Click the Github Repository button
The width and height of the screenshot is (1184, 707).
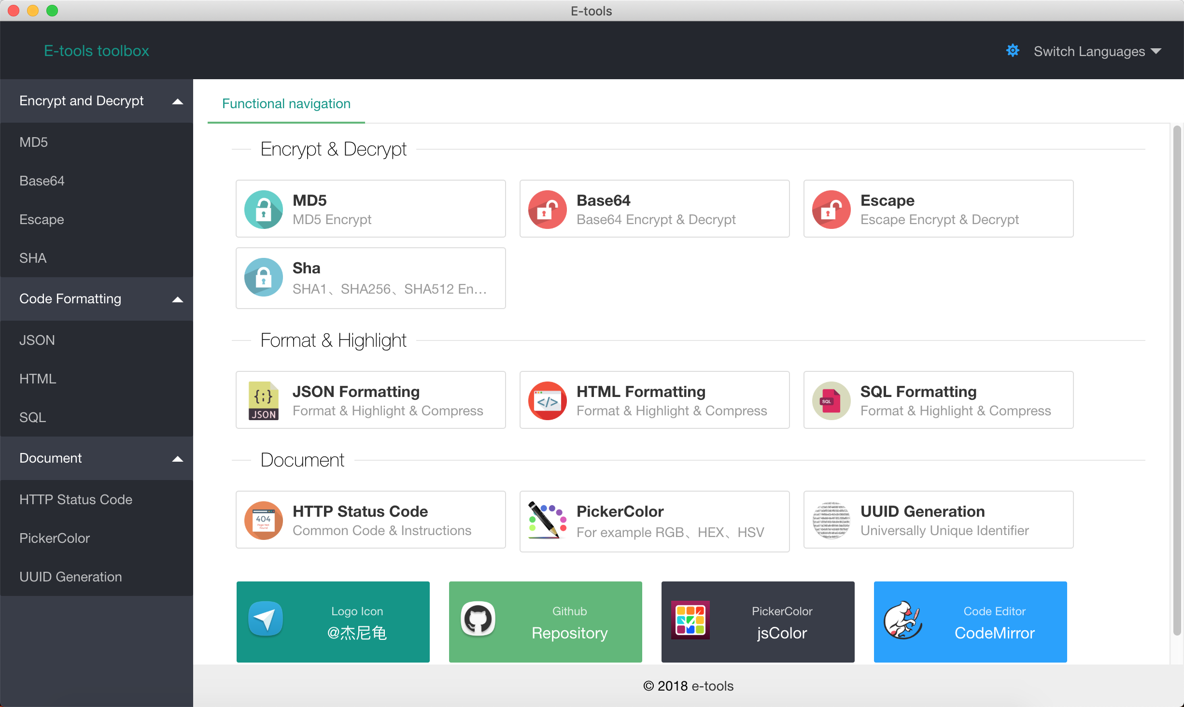[x=545, y=622]
